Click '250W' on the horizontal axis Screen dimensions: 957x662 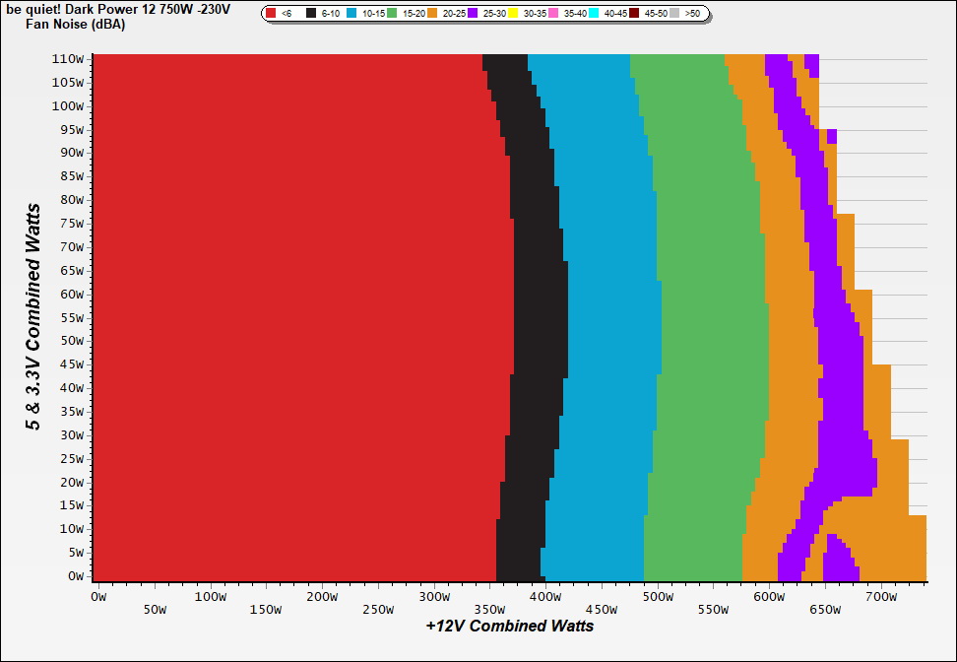378,610
